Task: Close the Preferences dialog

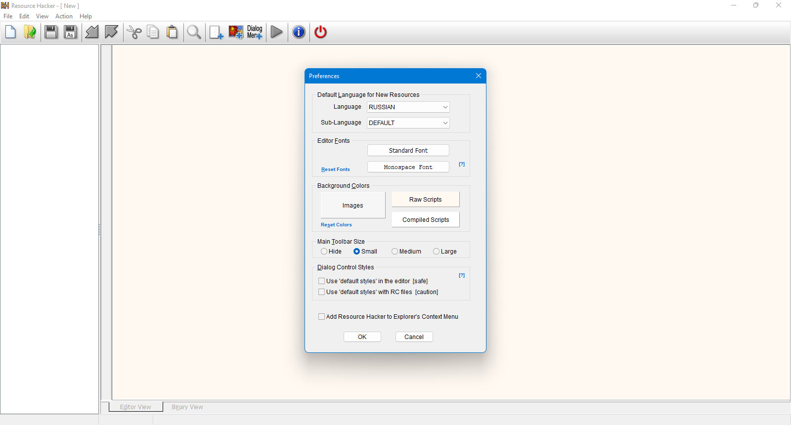Action: click(x=478, y=76)
